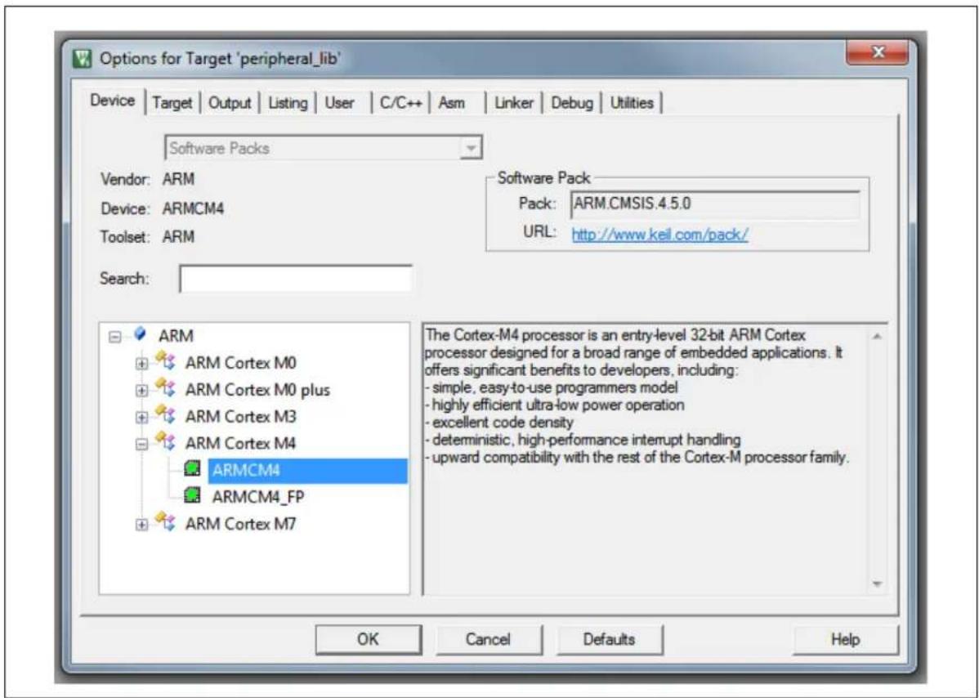Collapse the ARM Cortex M4 node

tap(141, 445)
